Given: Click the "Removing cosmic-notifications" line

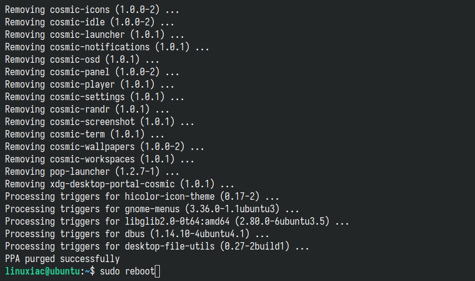Looking at the screenshot, I should (x=107, y=47).
